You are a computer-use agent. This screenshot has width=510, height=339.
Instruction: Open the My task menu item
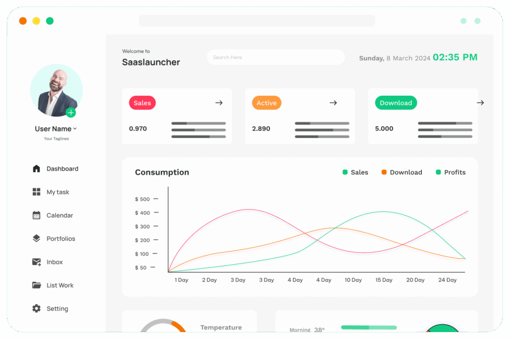[58, 192]
